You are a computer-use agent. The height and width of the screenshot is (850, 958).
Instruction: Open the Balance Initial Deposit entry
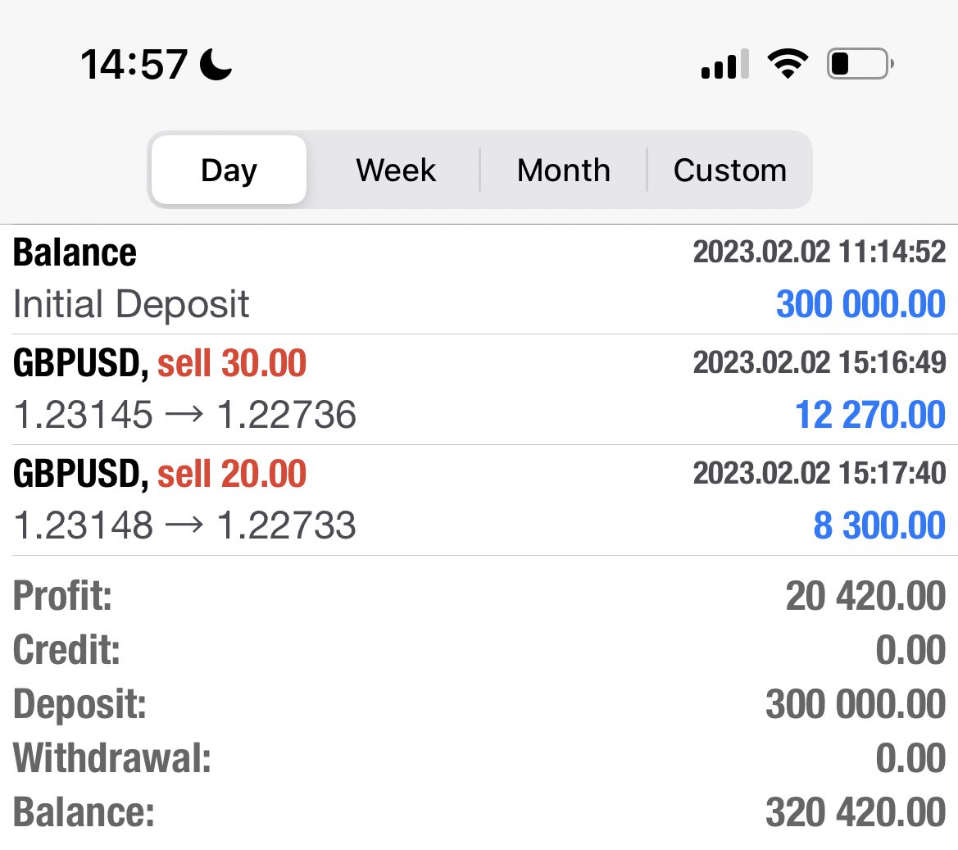coord(479,280)
